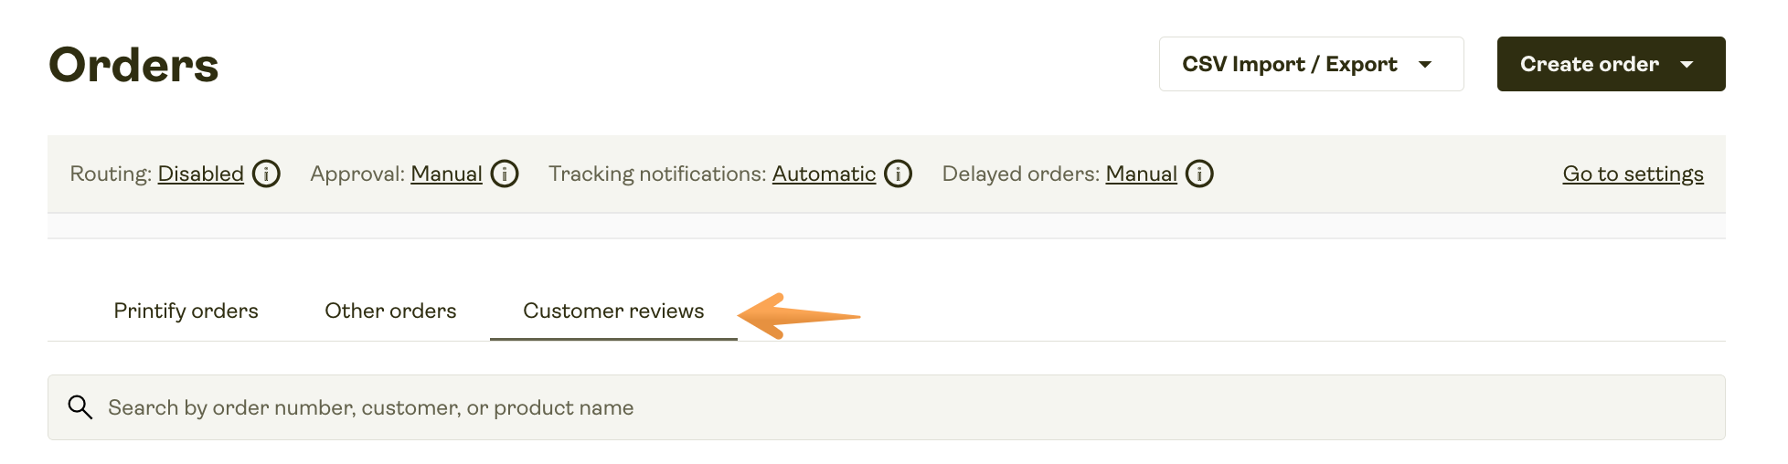Click the Disabled routing link

pyautogui.click(x=201, y=174)
